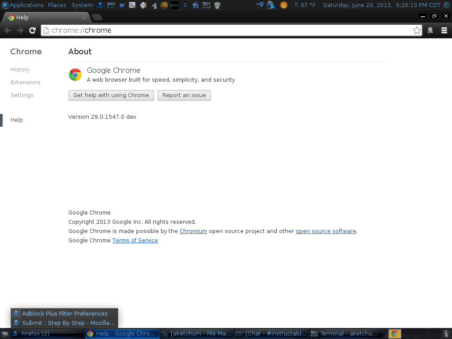The image size is (452, 339).
Task: Open Chrome's Terms of Service link
Action: (x=135, y=240)
